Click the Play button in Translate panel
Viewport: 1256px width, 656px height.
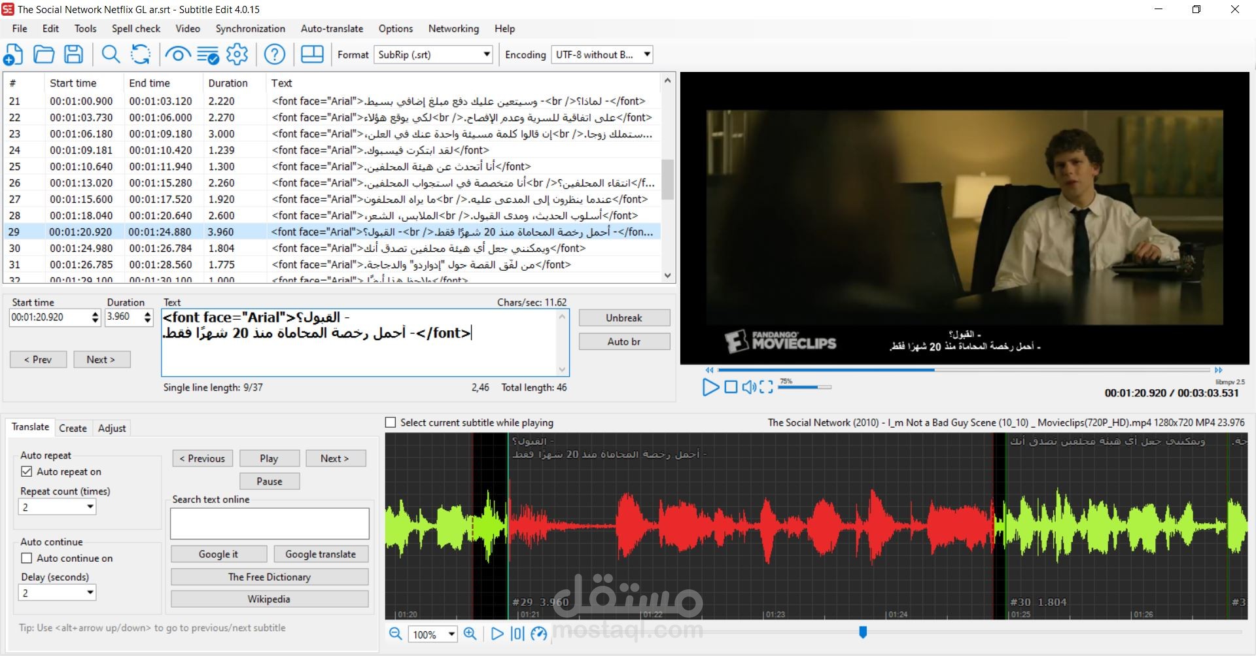[x=269, y=458]
